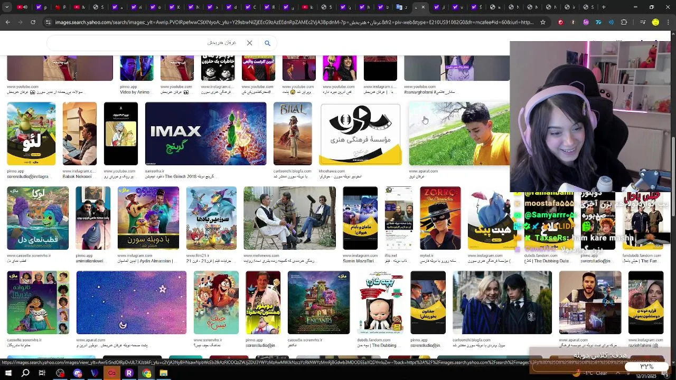The width and height of the screenshot is (676, 380).
Task: Run the search with the magnifier icon
Action: [267, 43]
